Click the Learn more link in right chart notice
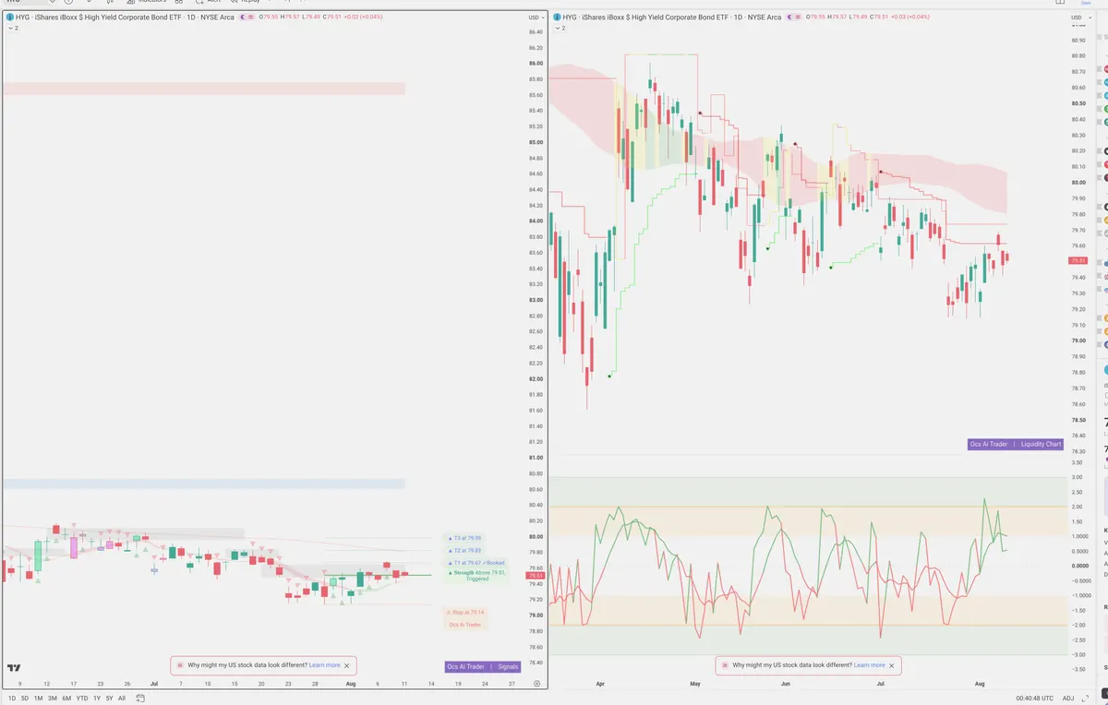Screen dimensions: 1108x705 869,664
